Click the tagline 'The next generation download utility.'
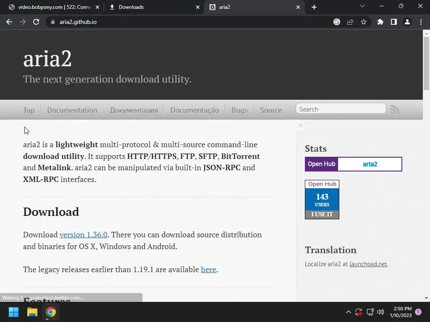This screenshot has height=322, width=430. click(107, 79)
